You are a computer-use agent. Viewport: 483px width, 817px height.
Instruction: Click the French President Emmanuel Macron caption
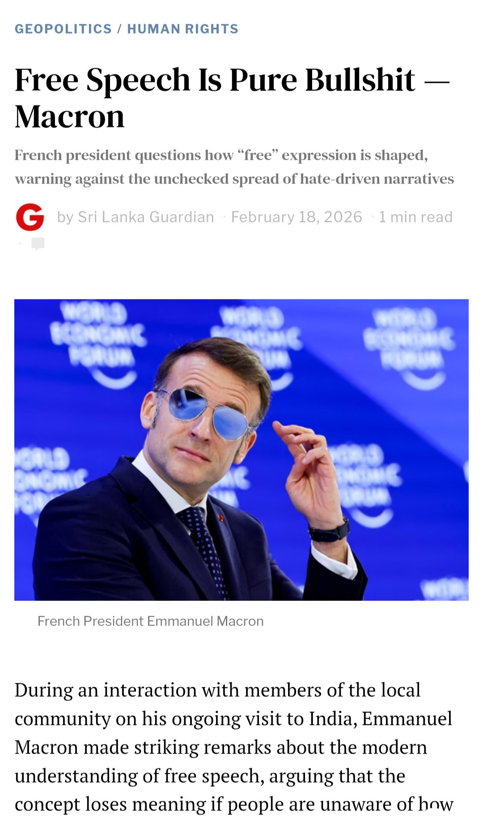[x=151, y=621]
